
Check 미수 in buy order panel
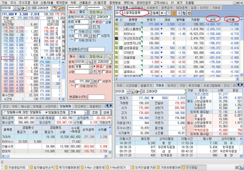[x=103, y=72]
